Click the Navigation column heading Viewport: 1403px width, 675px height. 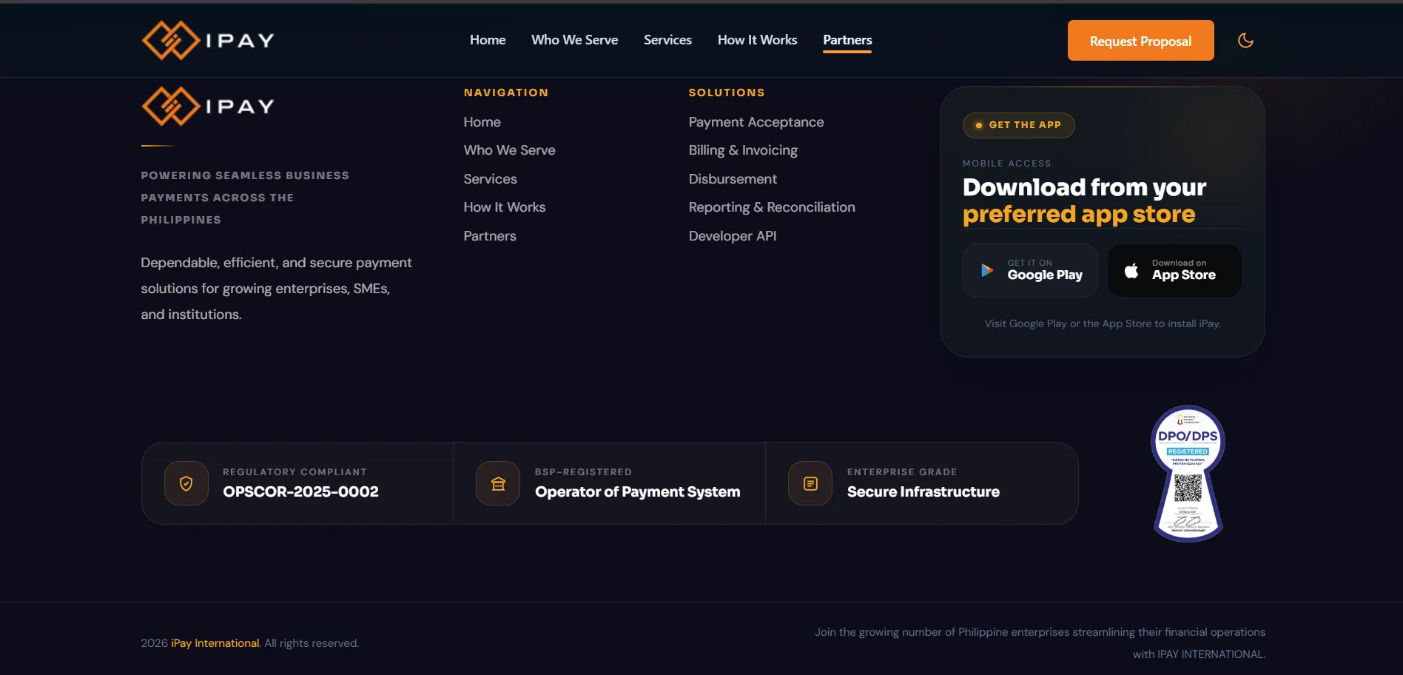pos(506,93)
